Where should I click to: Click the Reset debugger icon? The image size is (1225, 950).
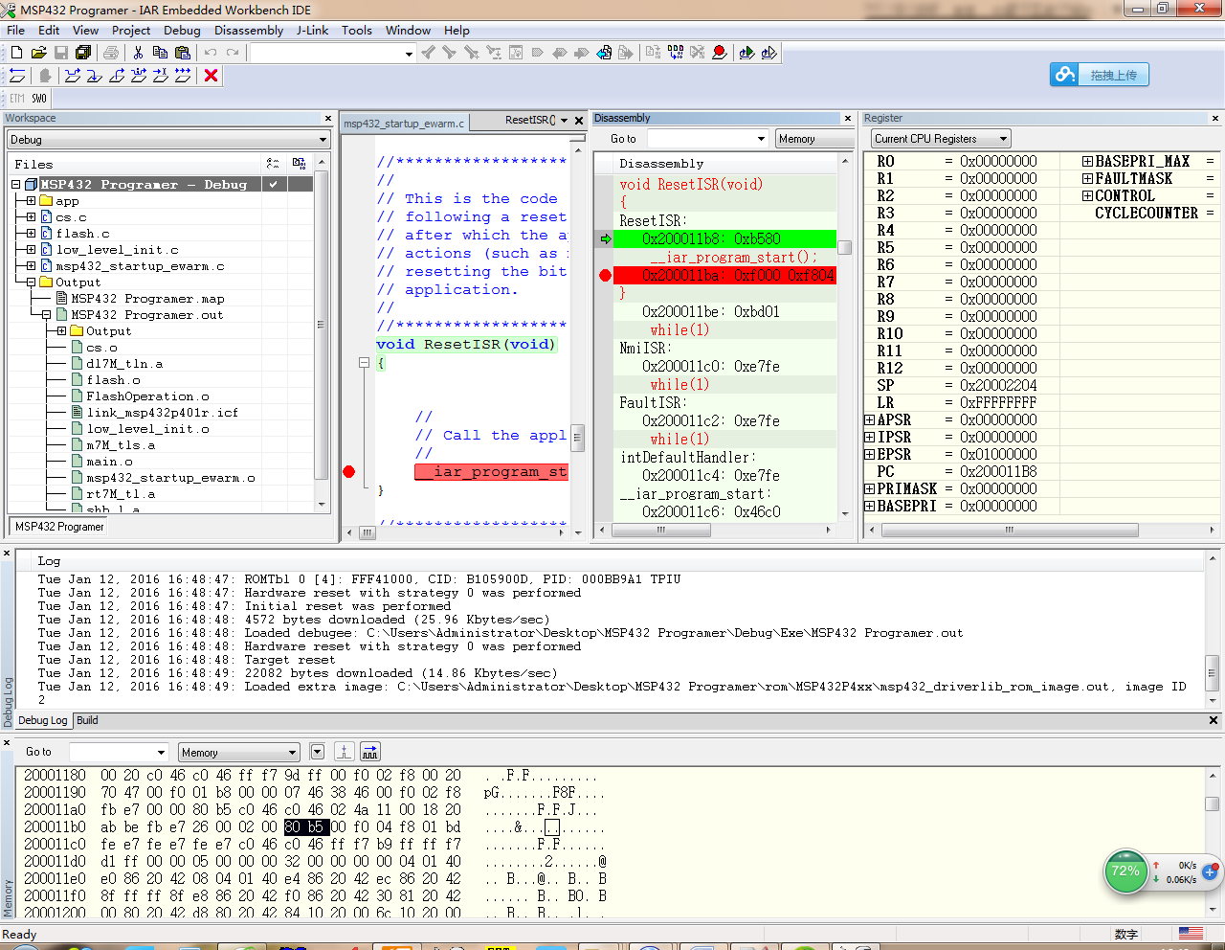[17, 76]
